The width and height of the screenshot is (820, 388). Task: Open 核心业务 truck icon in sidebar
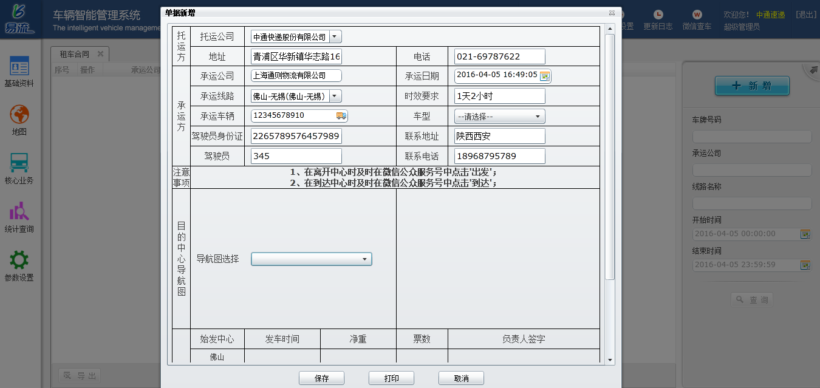[x=19, y=168]
